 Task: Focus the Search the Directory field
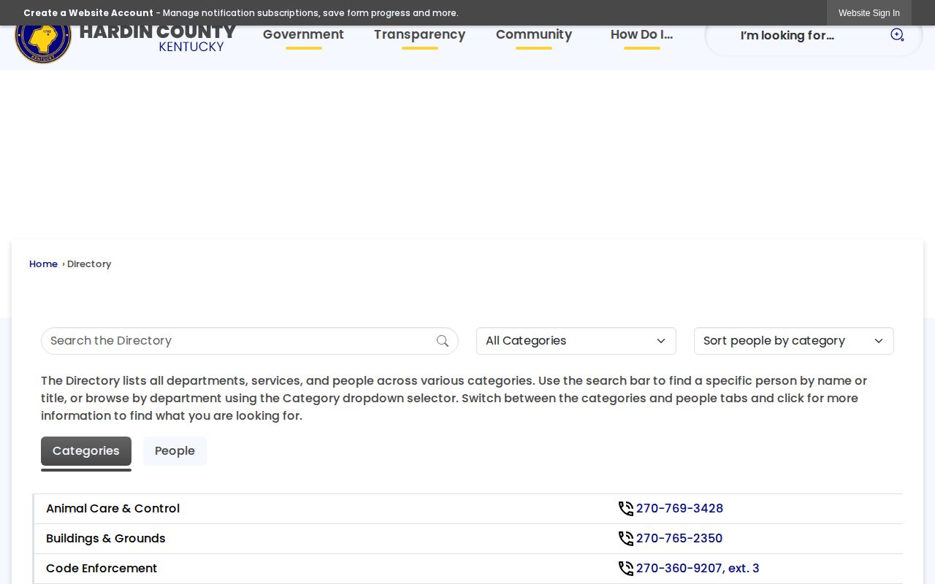(250, 341)
